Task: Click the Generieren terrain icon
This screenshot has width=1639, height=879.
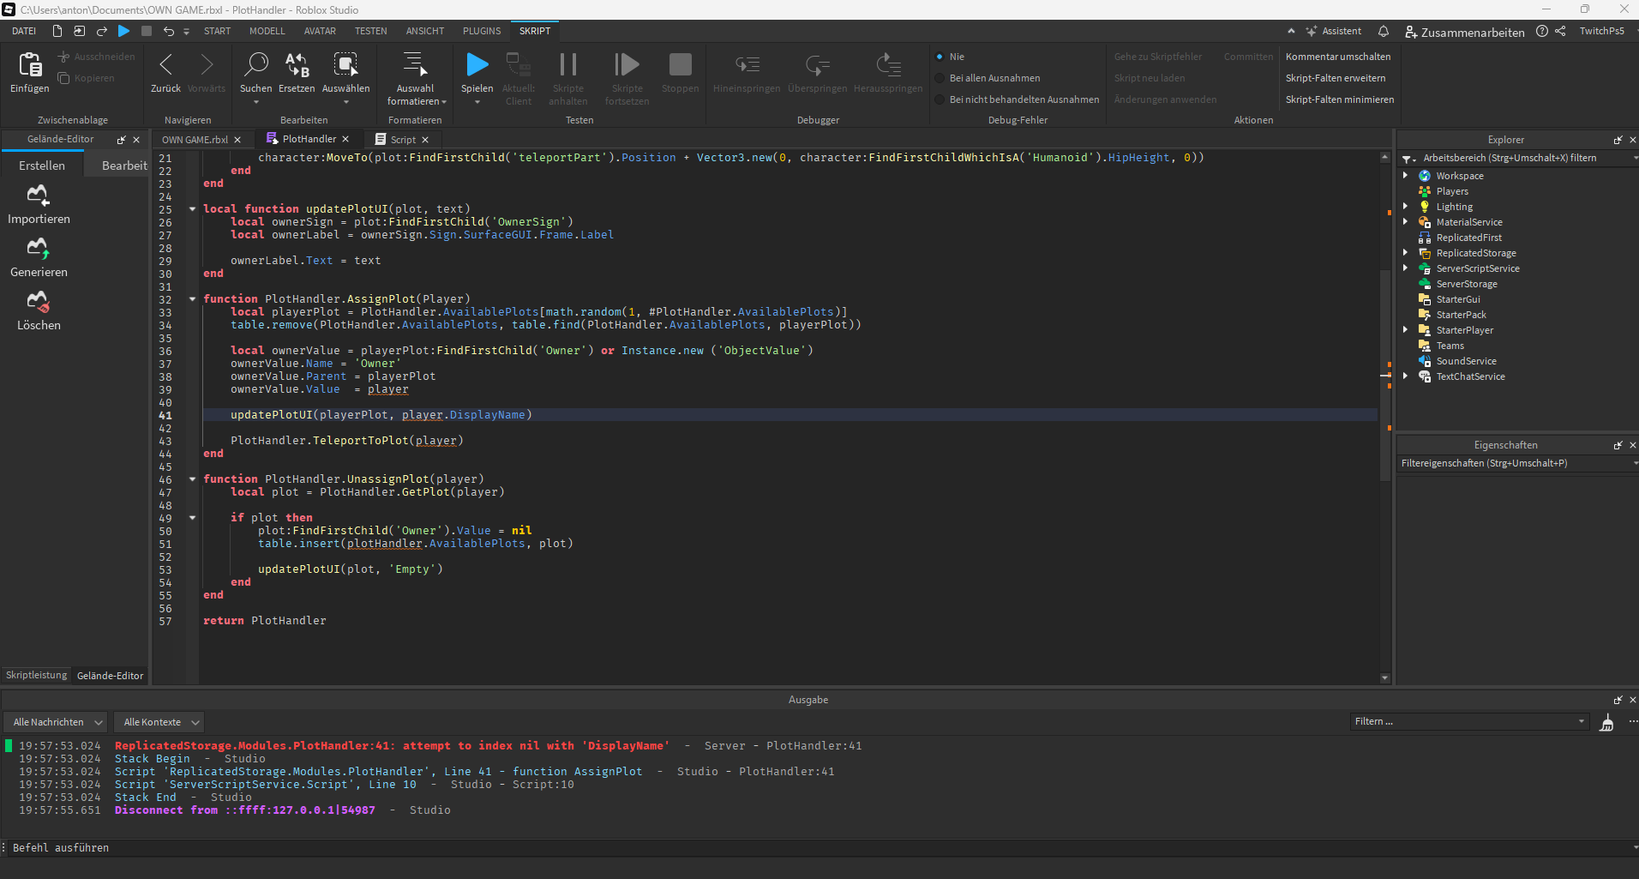Action: pos(38,249)
